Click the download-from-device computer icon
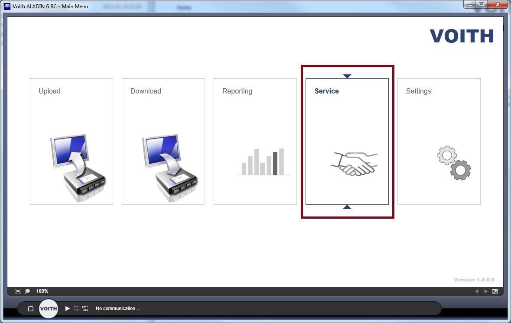 click(x=170, y=168)
